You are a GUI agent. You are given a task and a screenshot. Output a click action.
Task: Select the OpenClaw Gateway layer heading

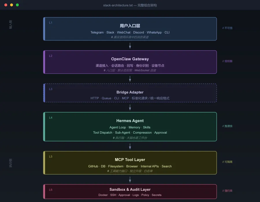point(130,59)
